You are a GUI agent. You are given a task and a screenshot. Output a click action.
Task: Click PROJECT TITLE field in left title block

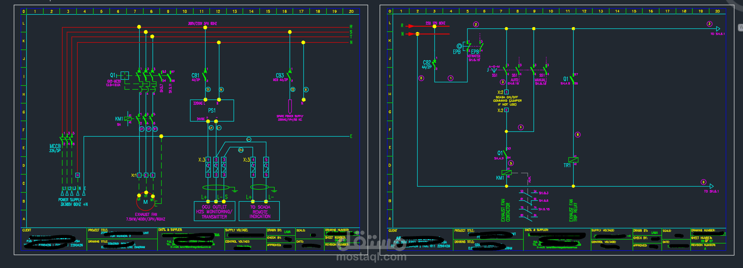122,234
